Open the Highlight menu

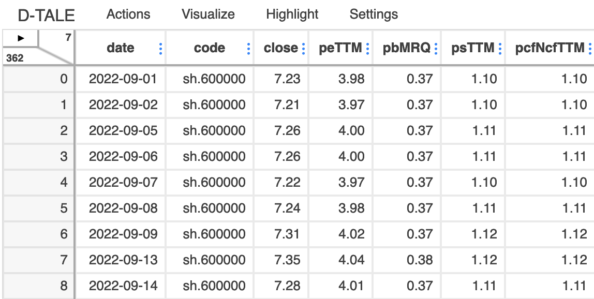click(292, 14)
